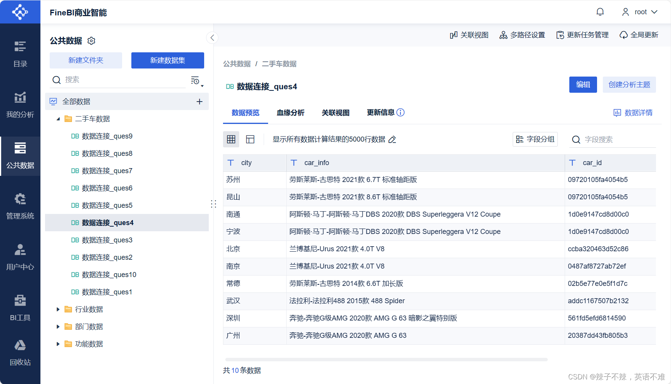The image size is (671, 384).
Task: Open 更新任务管理 in the toolbar
Action: coord(582,35)
